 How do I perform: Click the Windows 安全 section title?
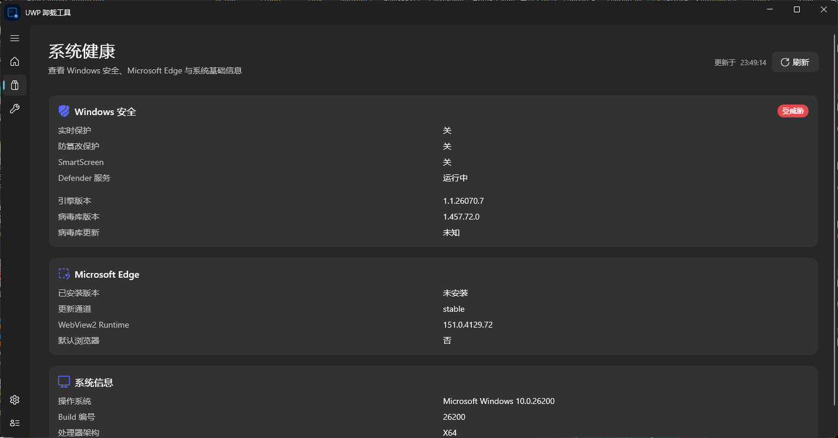105,112
